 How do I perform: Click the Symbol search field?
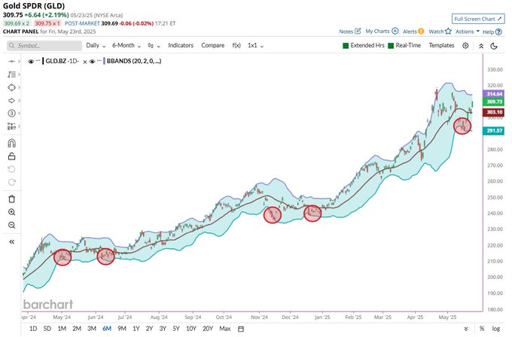[44, 46]
